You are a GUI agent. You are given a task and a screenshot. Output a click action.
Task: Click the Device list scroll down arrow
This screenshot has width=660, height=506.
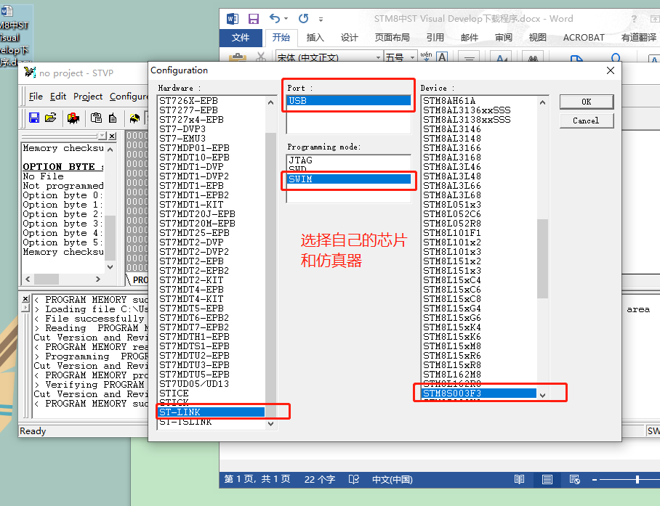pos(542,395)
